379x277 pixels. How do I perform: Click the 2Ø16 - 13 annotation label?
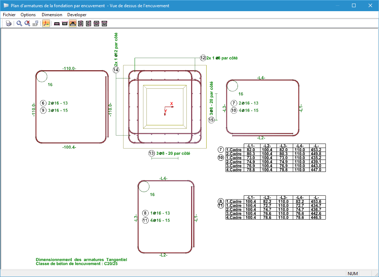point(57,103)
